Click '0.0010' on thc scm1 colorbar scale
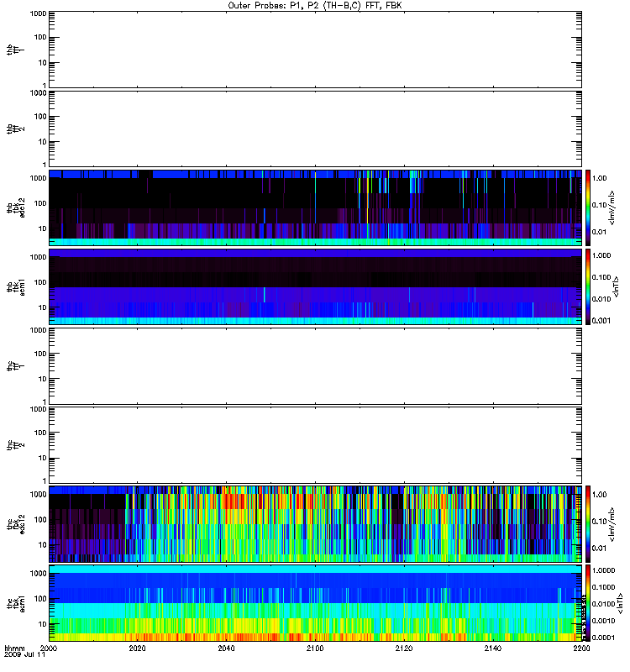The image size is (630, 672). (603, 621)
